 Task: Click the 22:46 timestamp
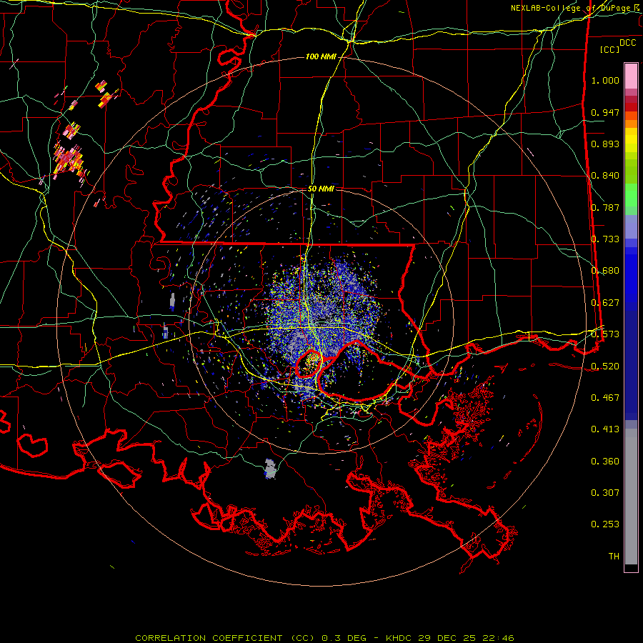(498, 638)
